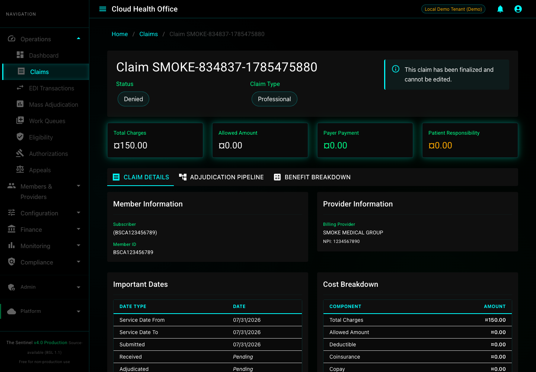This screenshot has width=536, height=372.
Task: Go to Claims via breadcrumb
Action: tap(149, 34)
